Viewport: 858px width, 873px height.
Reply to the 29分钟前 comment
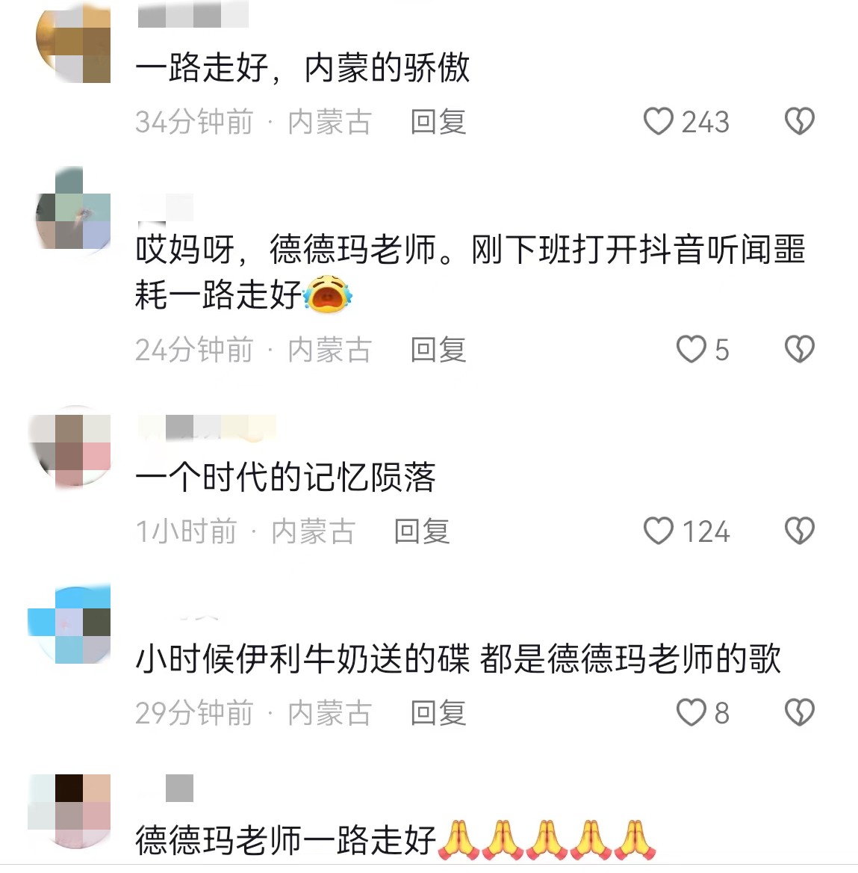pos(438,713)
